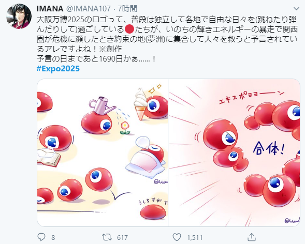Image resolution: width=305 pixels, height=244 pixels.
Task: Expand the tweet options chevron
Action: coord(296,9)
